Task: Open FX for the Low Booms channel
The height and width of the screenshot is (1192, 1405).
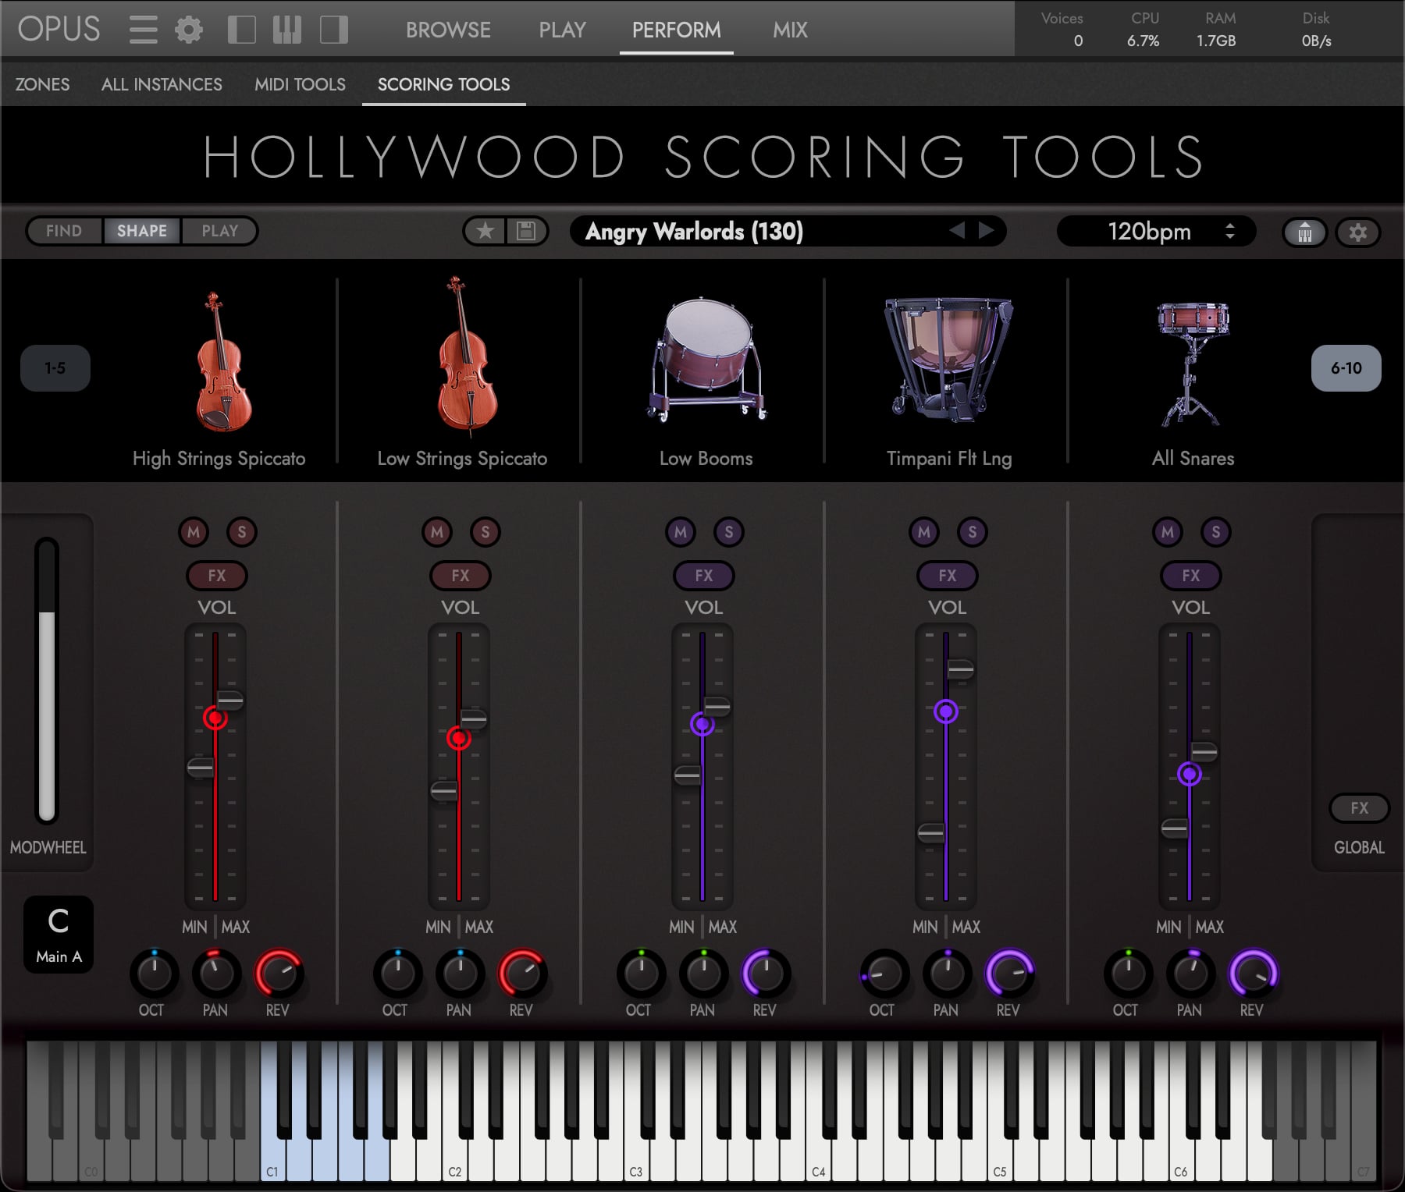Action: point(704,576)
